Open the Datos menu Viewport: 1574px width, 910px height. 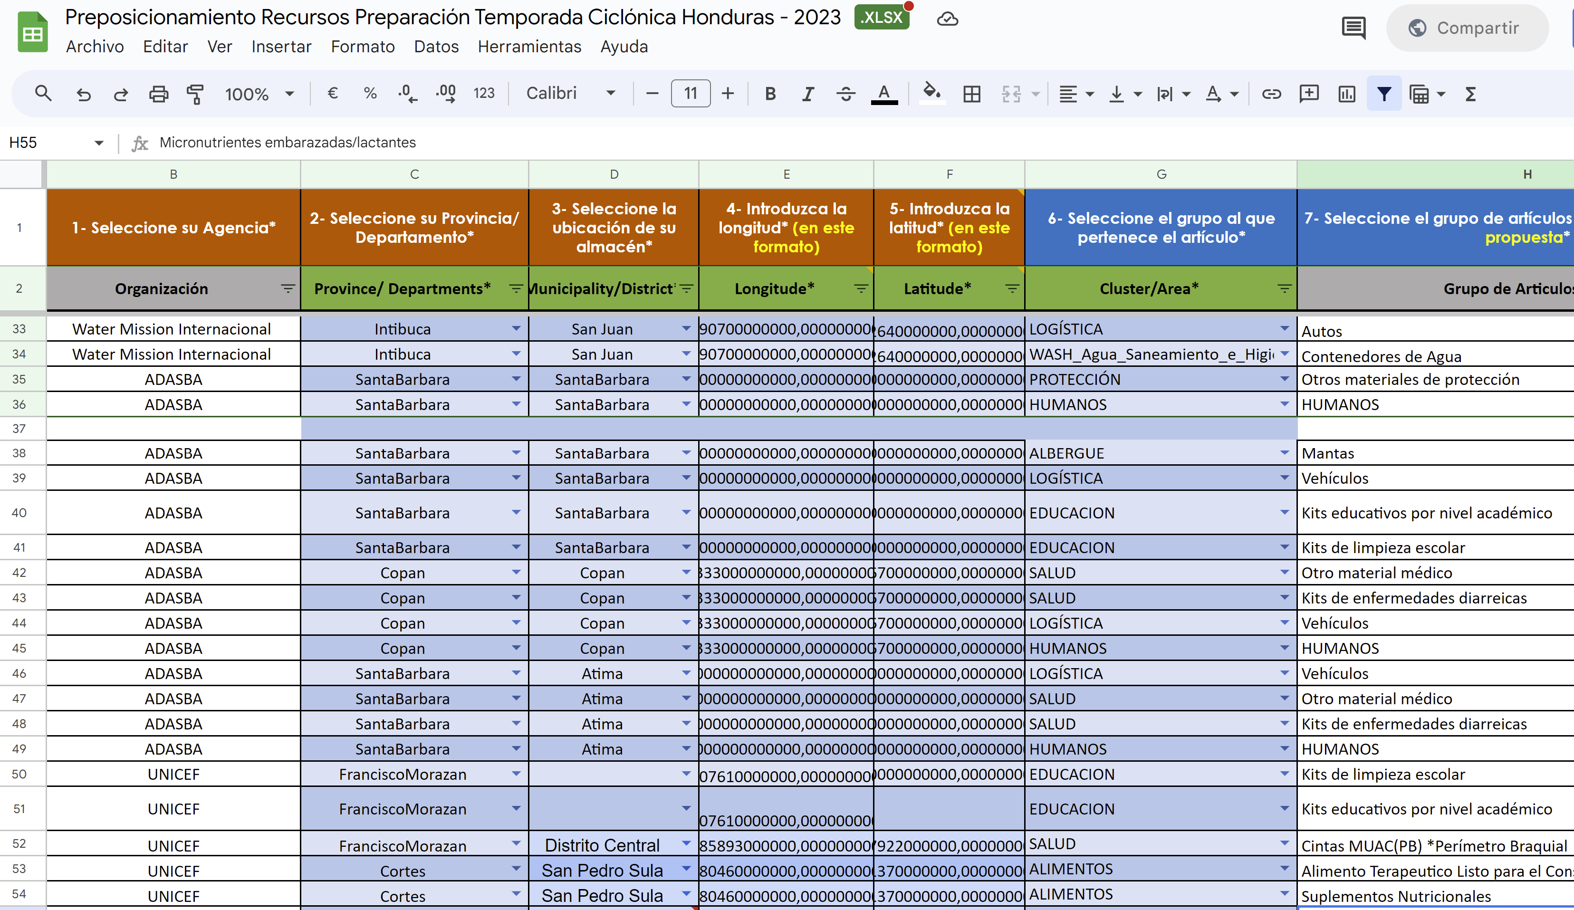[x=436, y=47]
